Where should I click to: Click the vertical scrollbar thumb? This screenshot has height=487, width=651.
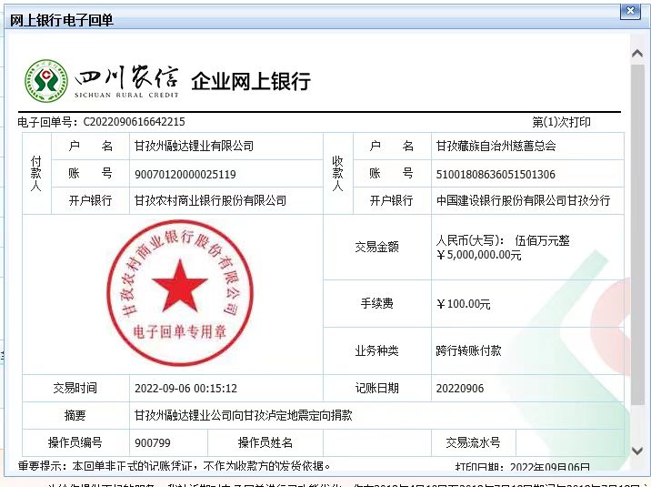[x=638, y=237]
